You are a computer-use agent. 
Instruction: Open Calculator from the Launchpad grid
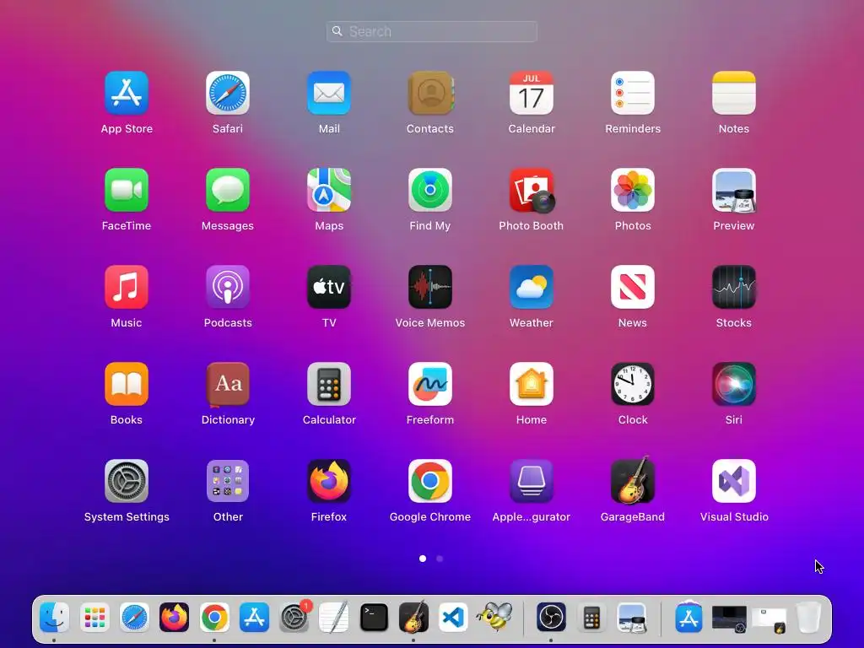point(329,384)
